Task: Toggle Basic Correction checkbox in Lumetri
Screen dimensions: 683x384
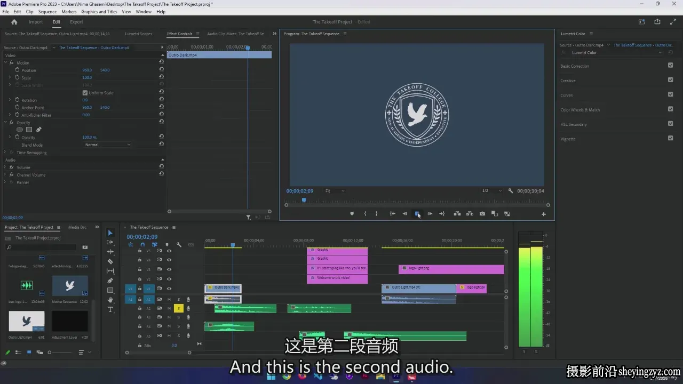Action: (670, 66)
